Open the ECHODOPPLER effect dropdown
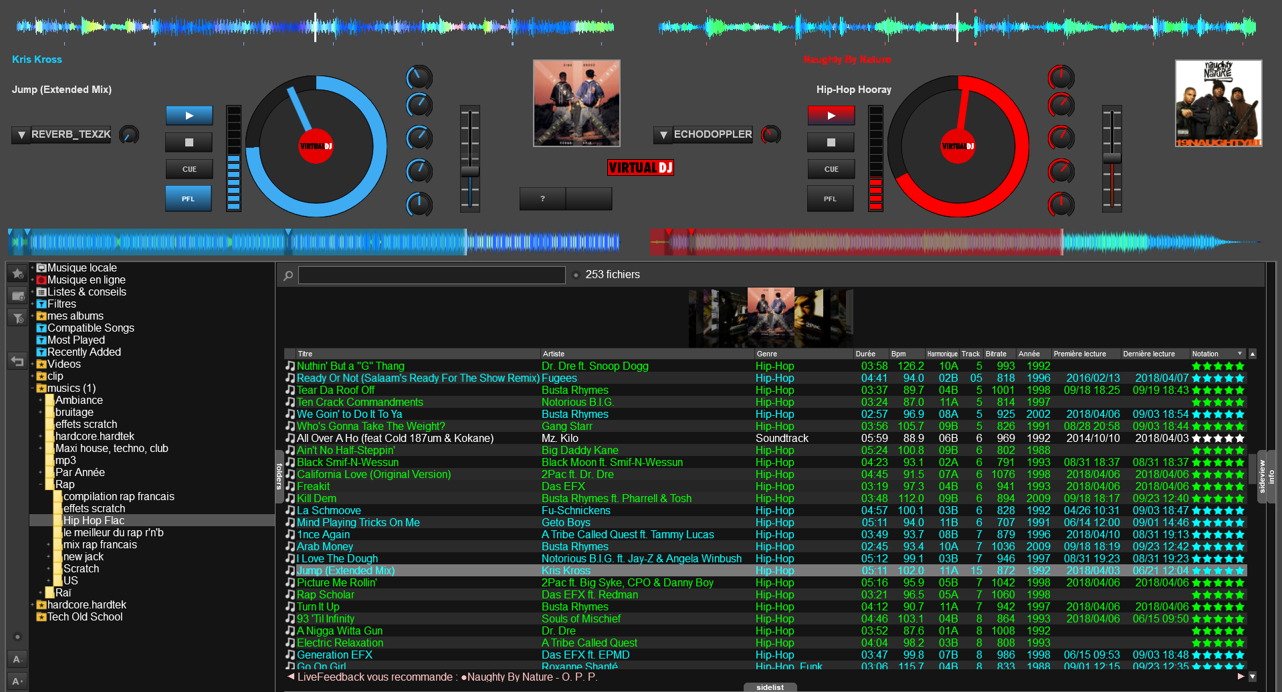Viewport: 1282px width, 692px height. coord(663,135)
